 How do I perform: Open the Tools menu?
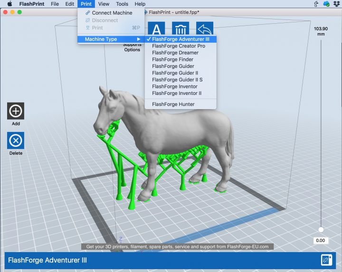click(x=122, y=4)
